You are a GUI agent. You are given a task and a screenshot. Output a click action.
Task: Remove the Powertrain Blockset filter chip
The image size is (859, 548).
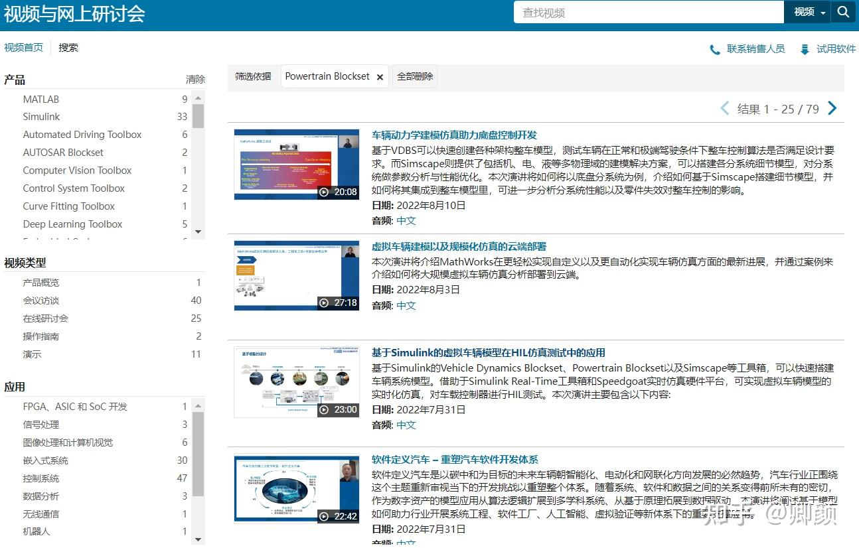379,76
